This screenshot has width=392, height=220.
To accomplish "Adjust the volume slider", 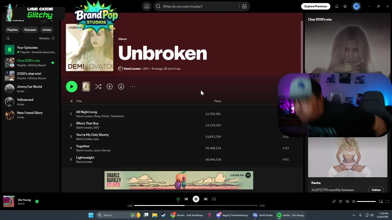I will tap(366, 202).
